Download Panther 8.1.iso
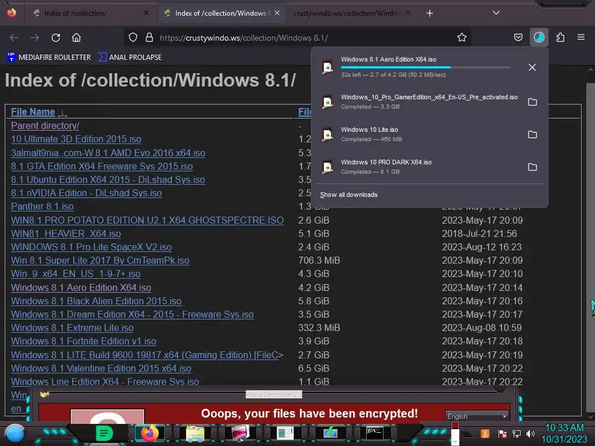 click(42, 206)
